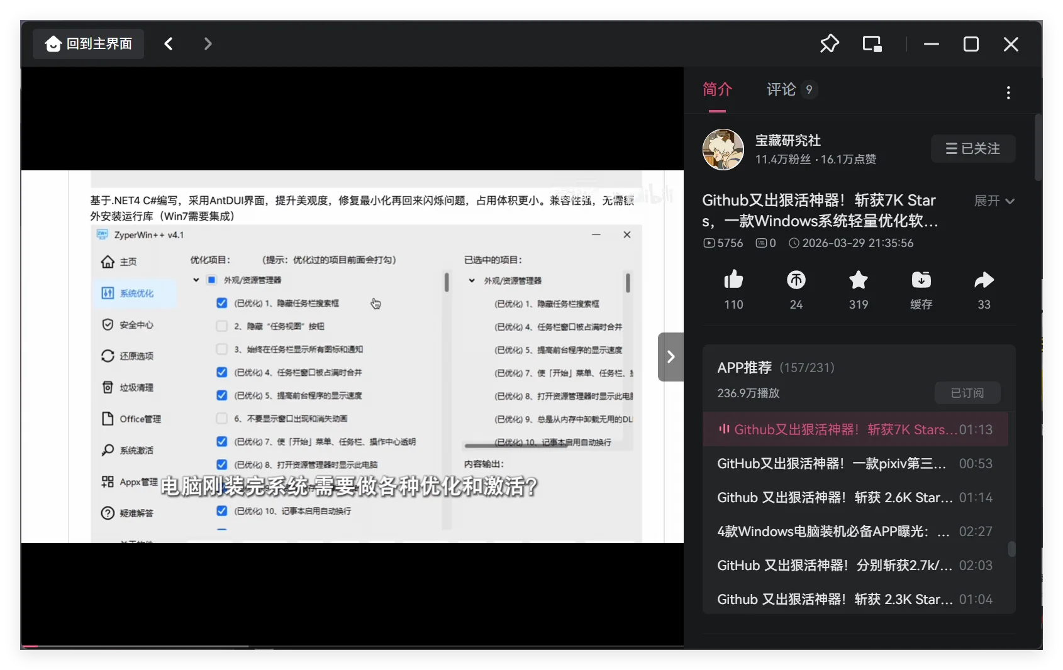1063x670 pixels.
Task: Play the pixiv第三 video in playlist
Action: [855, 464]
